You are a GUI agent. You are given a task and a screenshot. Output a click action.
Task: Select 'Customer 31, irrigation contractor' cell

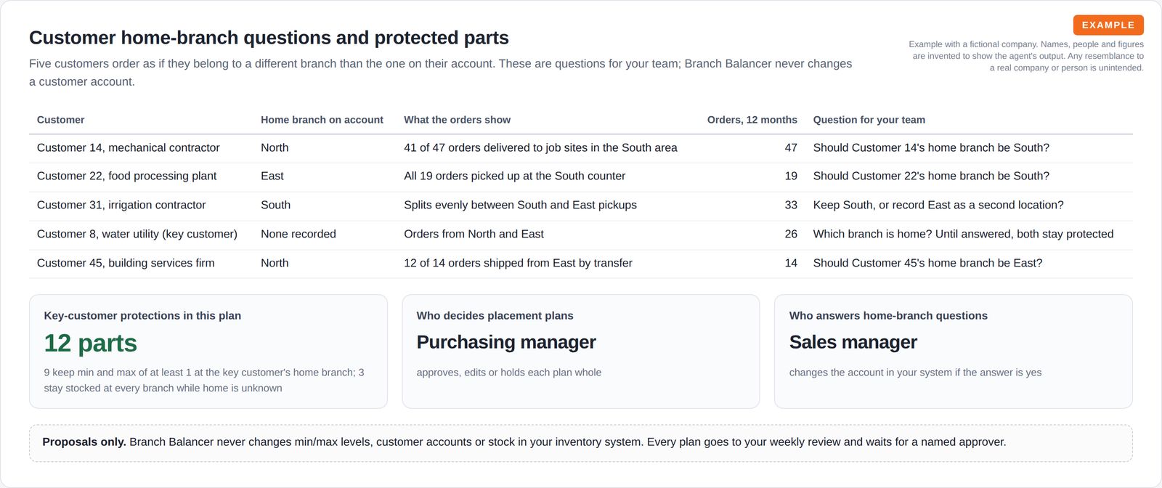(x=121, y=205)
